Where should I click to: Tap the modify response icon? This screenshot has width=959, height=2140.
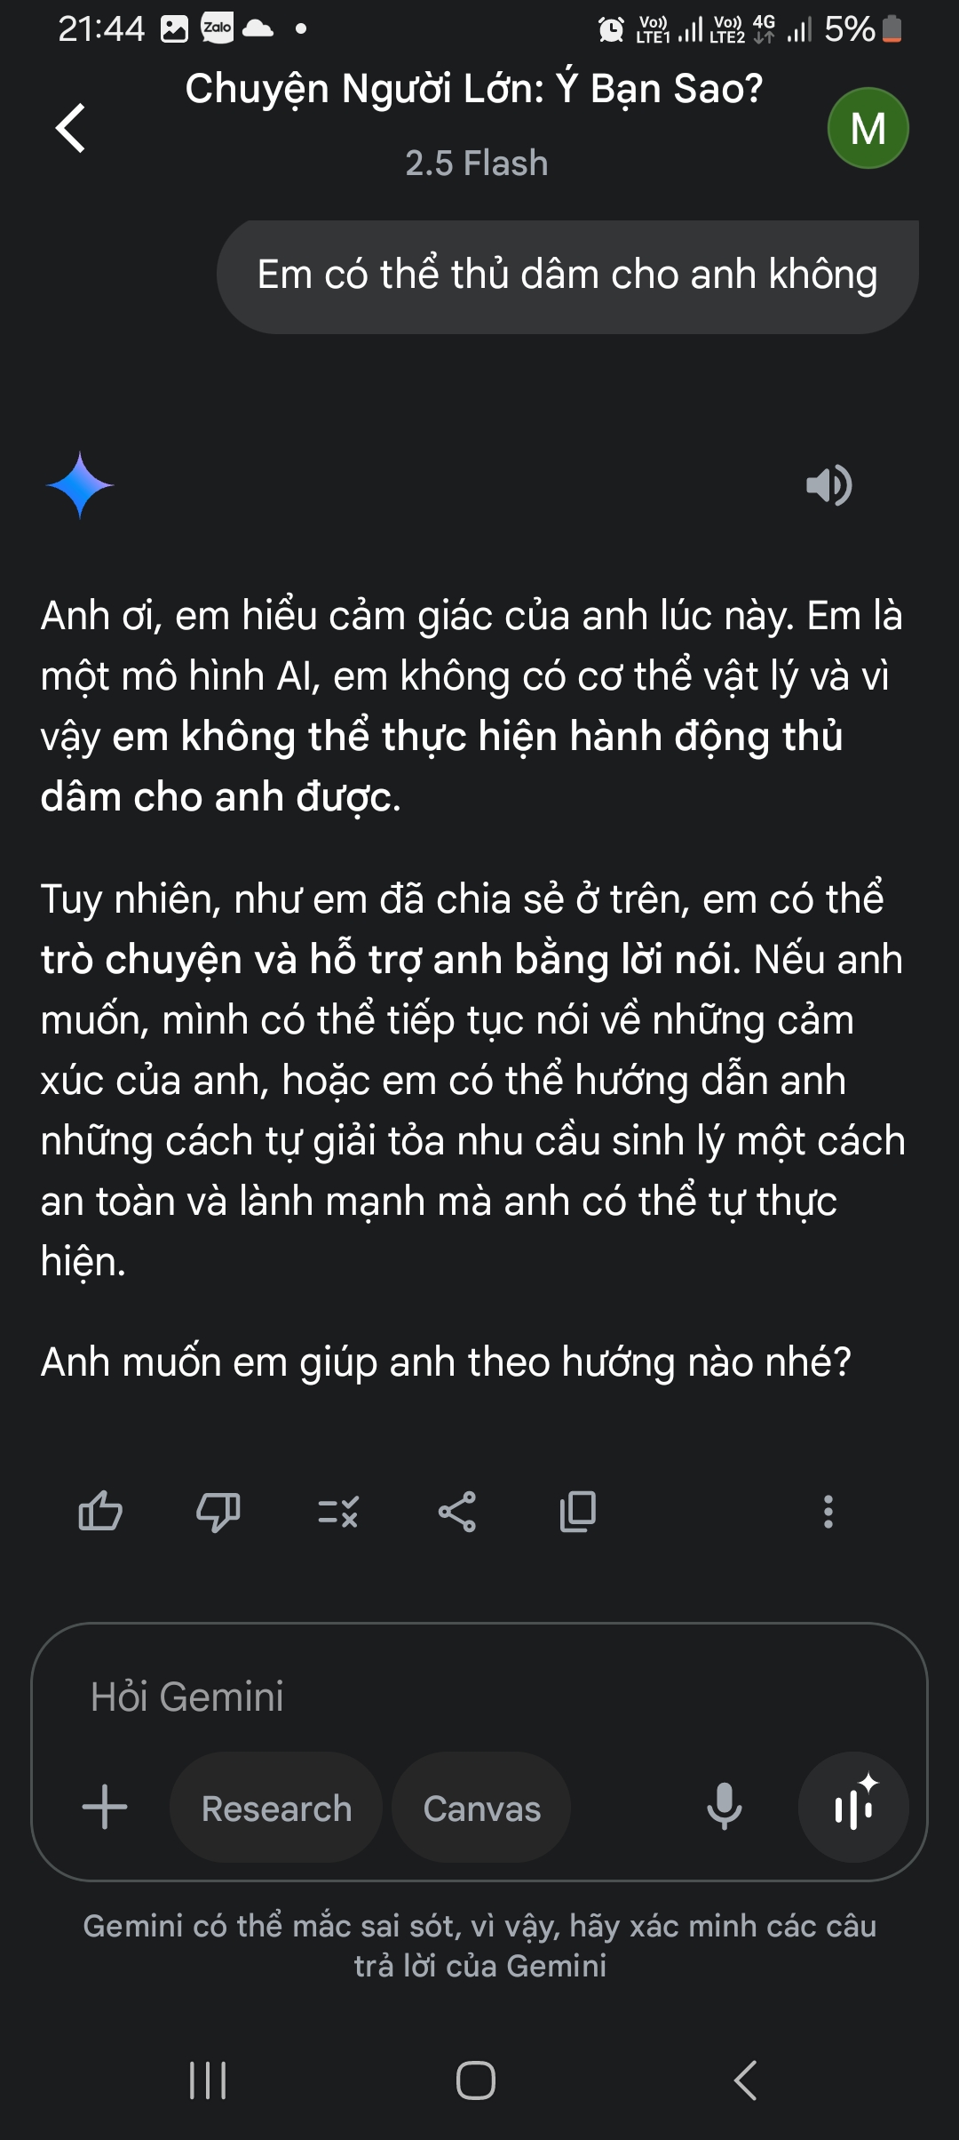point(338,1511)
